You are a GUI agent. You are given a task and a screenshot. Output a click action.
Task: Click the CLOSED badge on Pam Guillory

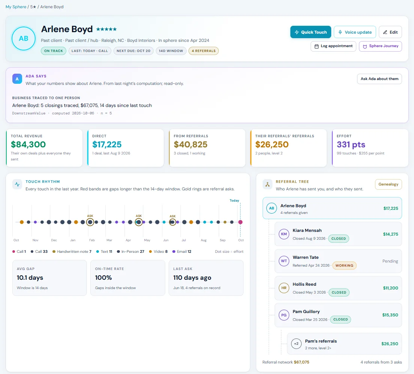[340, 319]
